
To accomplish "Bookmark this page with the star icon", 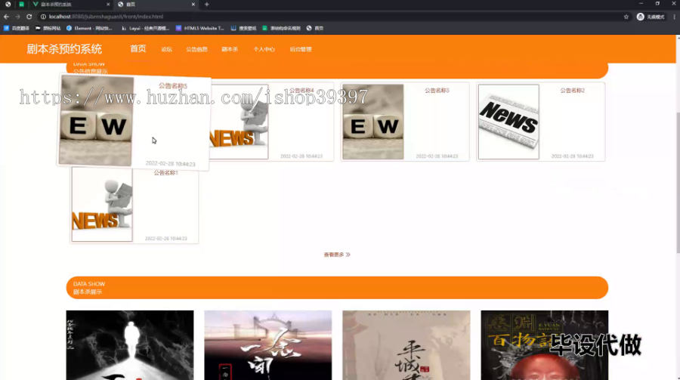I will (x=626, y=17).
